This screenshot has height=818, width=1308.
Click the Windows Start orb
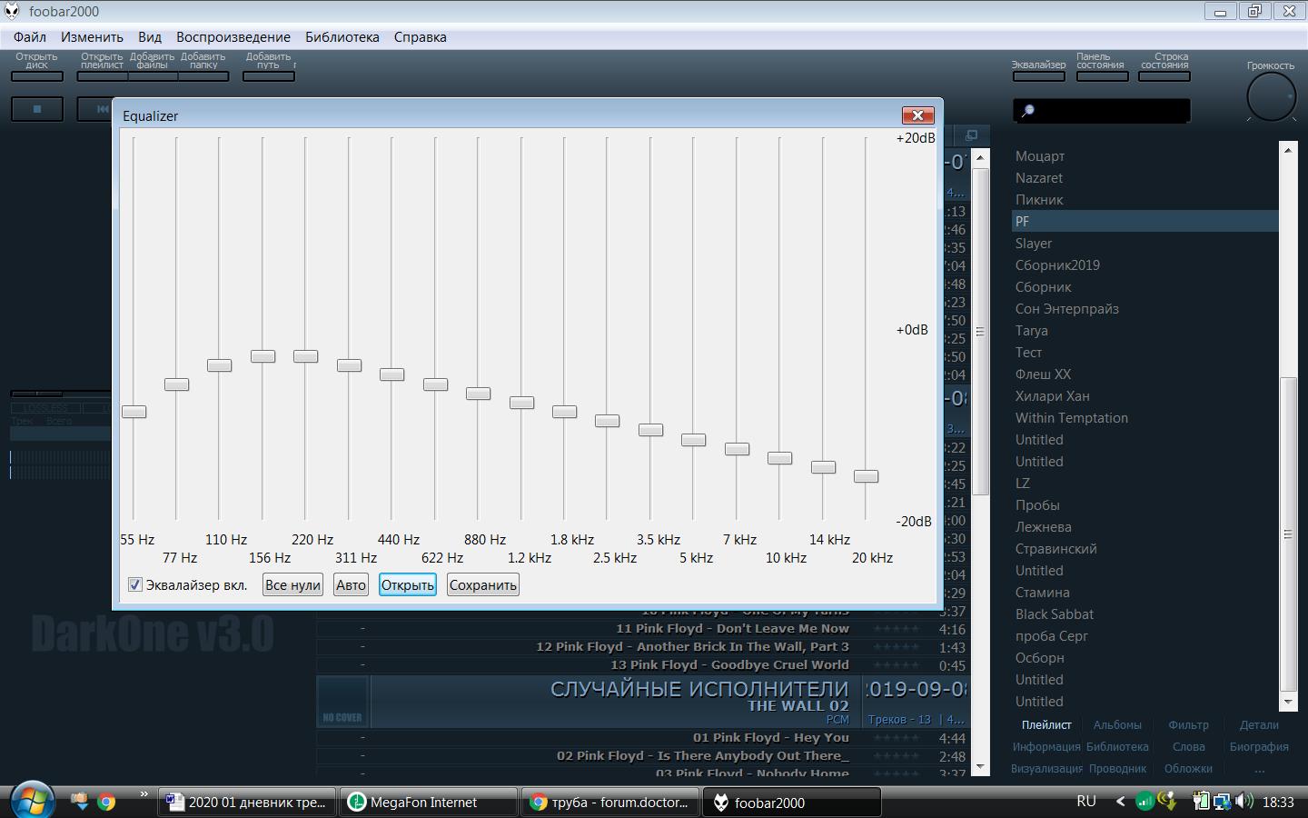pos(33,802)
